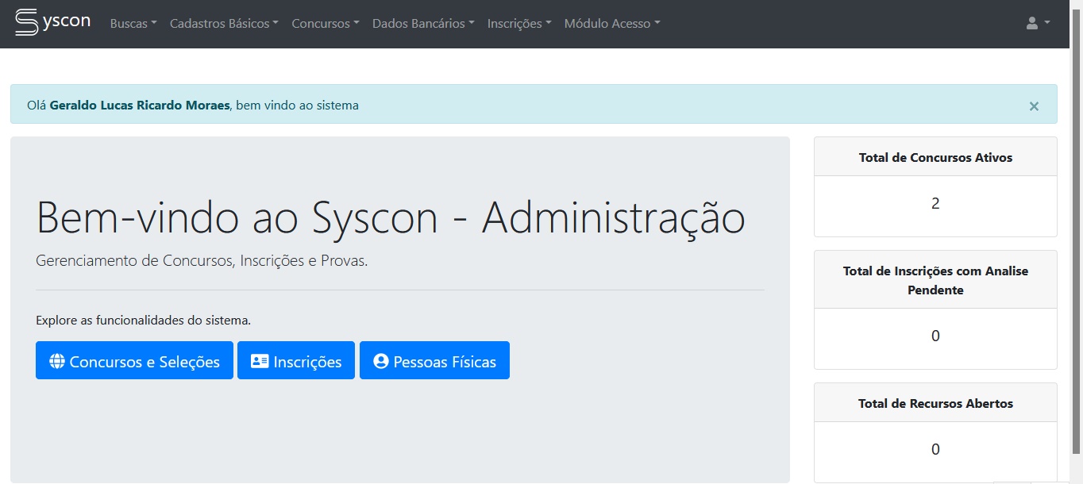1083x484 pixels.
Task: Click the Syscon logo in the navbar
Action: (x=52, y=22)
